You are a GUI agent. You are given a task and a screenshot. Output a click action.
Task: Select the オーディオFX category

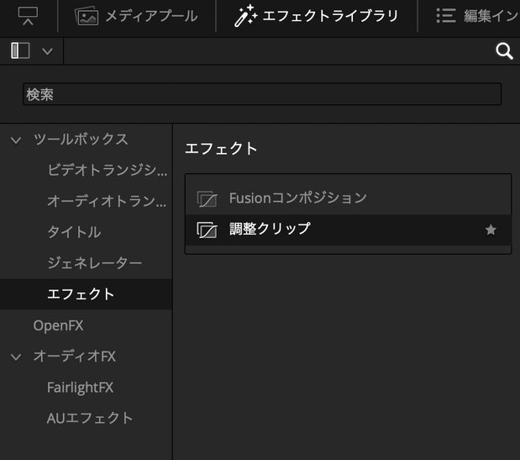coord(74,356)
